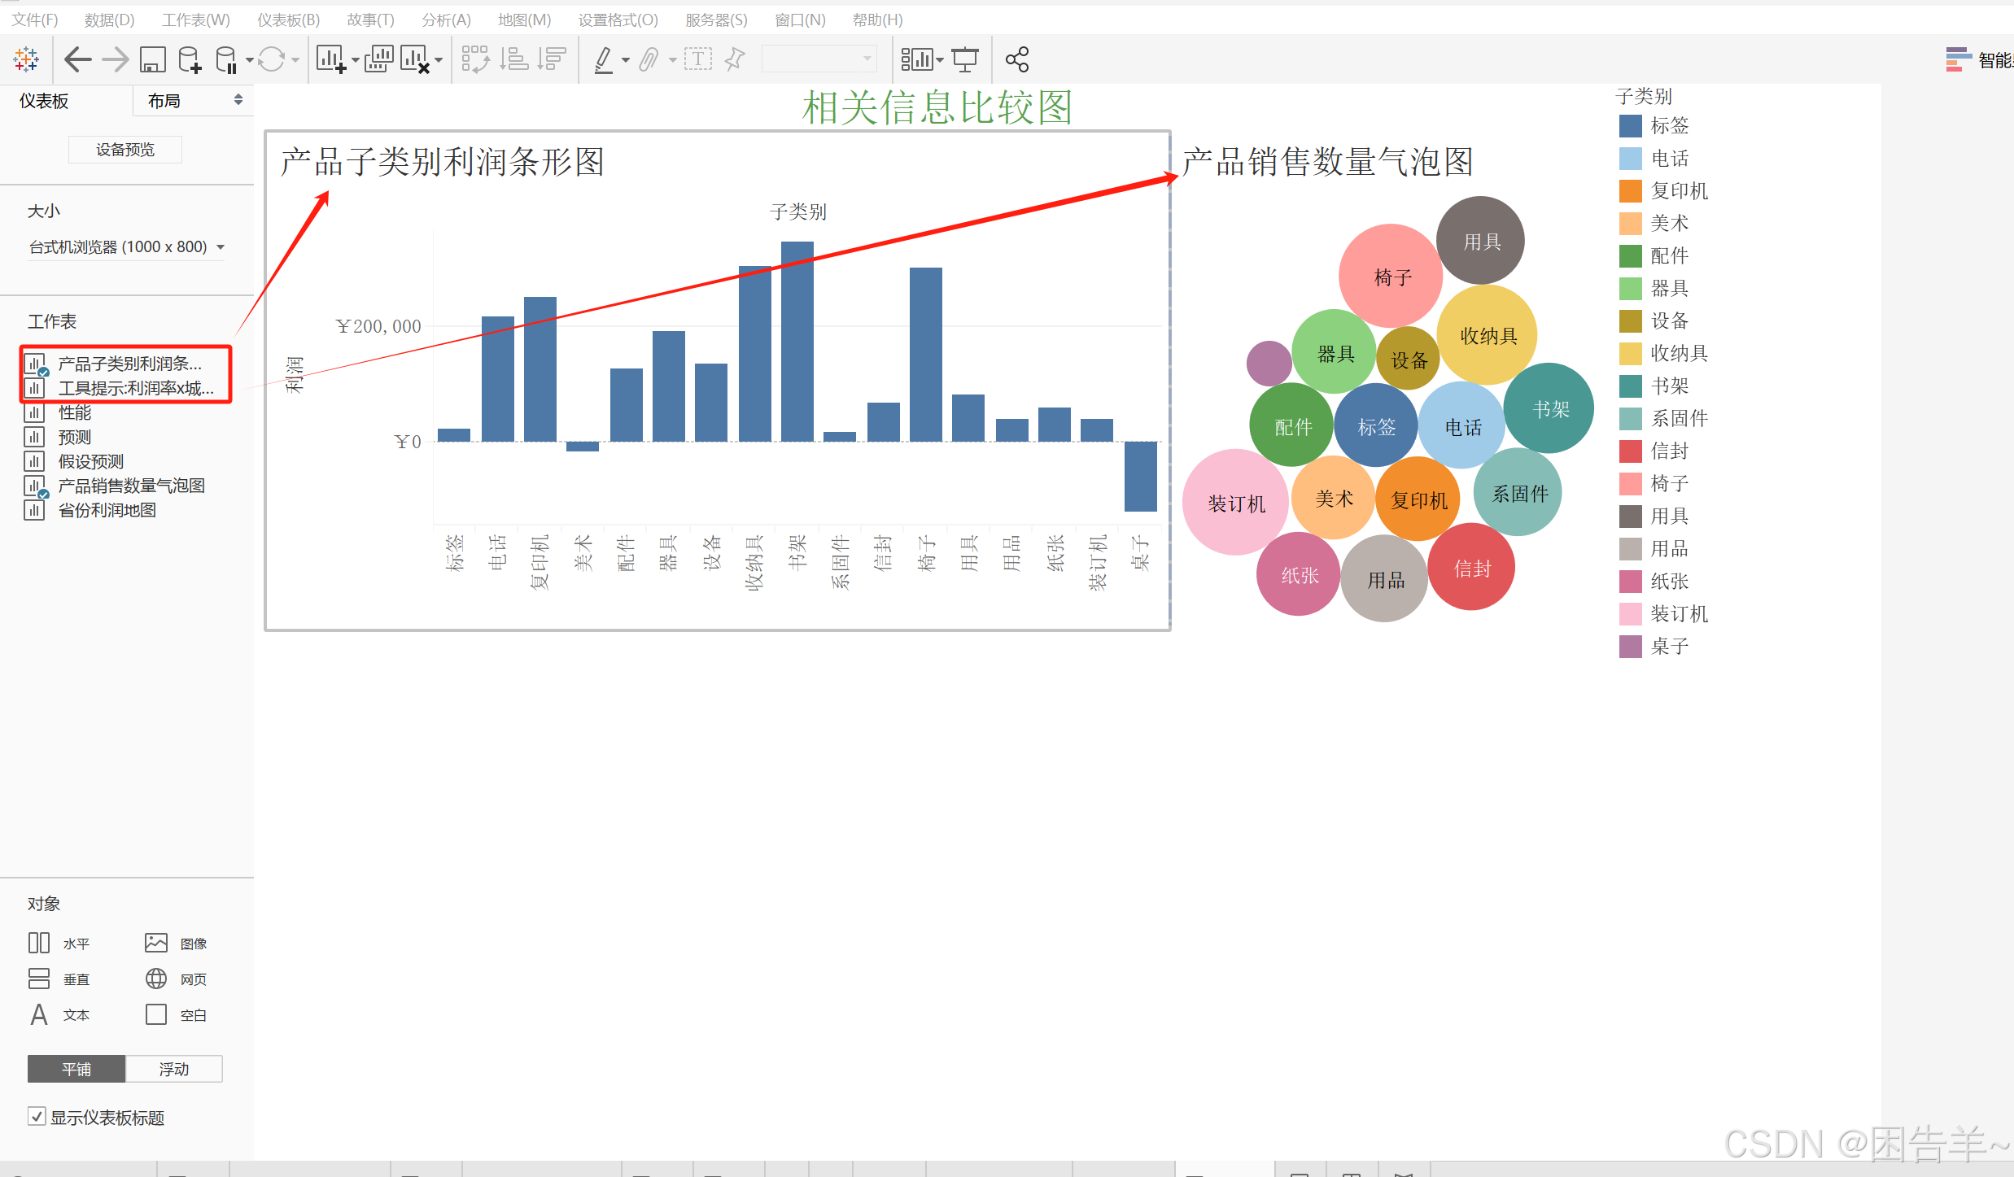This screenshot has width=2014, height=1177.
Task: Click the highlighter pen icon
Action: point(603,59)
